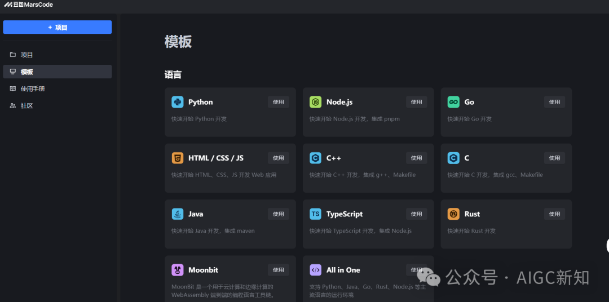Use the Moonbit template
609x302 pixels.
point(279,270)
